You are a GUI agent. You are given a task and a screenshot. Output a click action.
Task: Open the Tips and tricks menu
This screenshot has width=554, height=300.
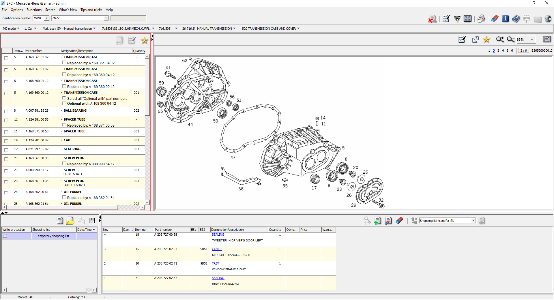pos(91,10)
